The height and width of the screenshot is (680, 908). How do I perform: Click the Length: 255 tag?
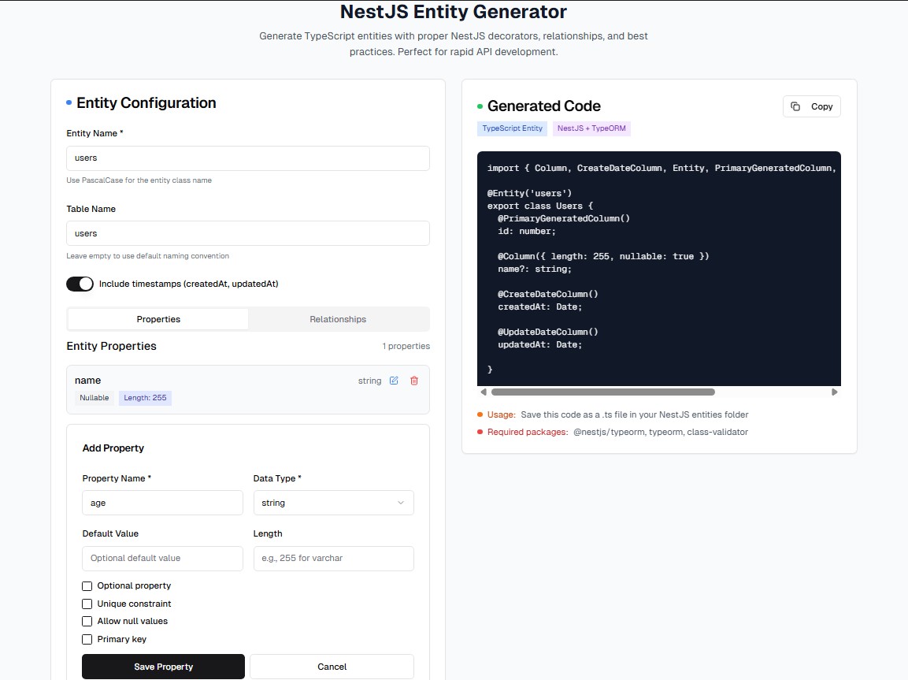click(x=145, y=398)
